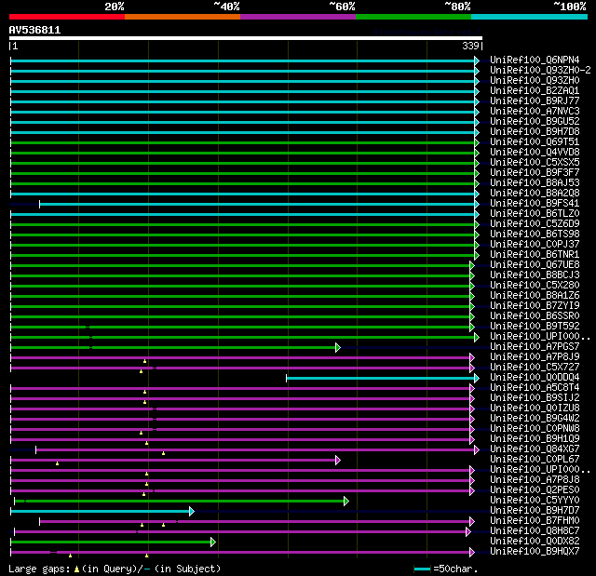Click the UniRef100_B6SSR0 label
This screenshot has width=596, height=576.
coord(535,316)
